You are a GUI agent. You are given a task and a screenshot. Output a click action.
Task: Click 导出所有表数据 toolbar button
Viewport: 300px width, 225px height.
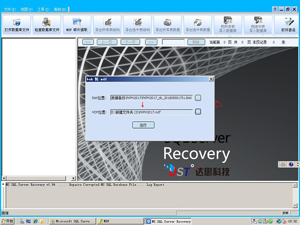pos(168,24)
